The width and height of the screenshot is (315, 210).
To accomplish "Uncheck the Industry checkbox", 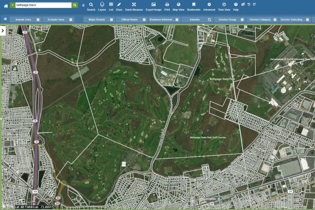I will (210, 20).
